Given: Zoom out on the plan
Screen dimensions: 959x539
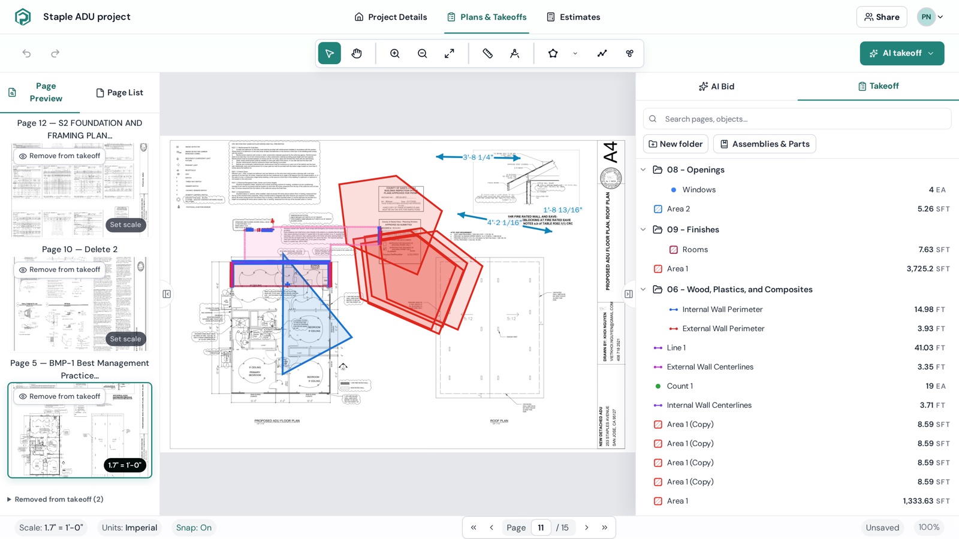Looking at the screenshot, I should (x=423, y=53).
